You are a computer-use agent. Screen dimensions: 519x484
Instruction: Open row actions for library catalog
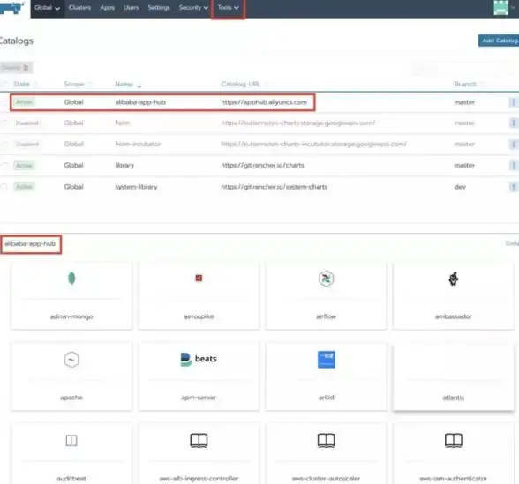coord(513,166)
